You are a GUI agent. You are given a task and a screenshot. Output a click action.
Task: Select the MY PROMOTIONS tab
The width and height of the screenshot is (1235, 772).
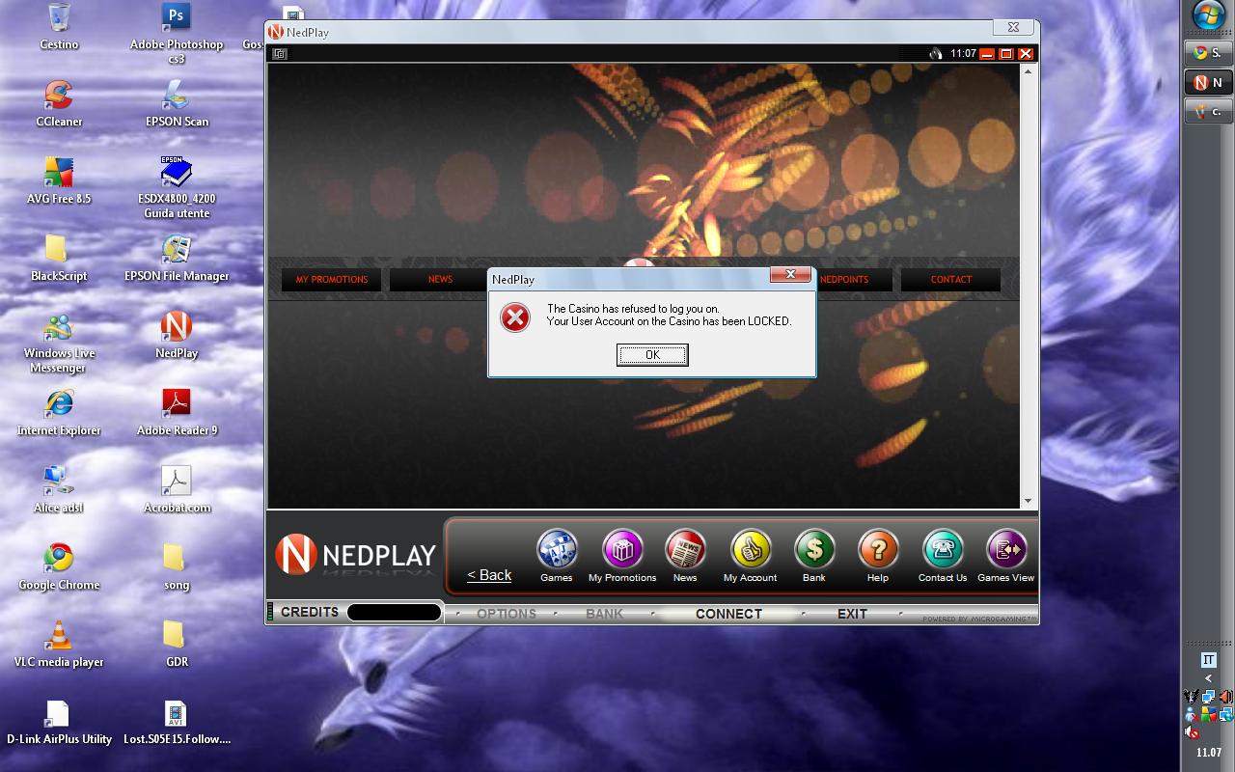332,280
